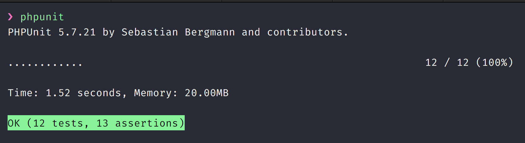The image size is (525, 143).
Task: Click the surname Bergmann
Action: pos(210,32)
